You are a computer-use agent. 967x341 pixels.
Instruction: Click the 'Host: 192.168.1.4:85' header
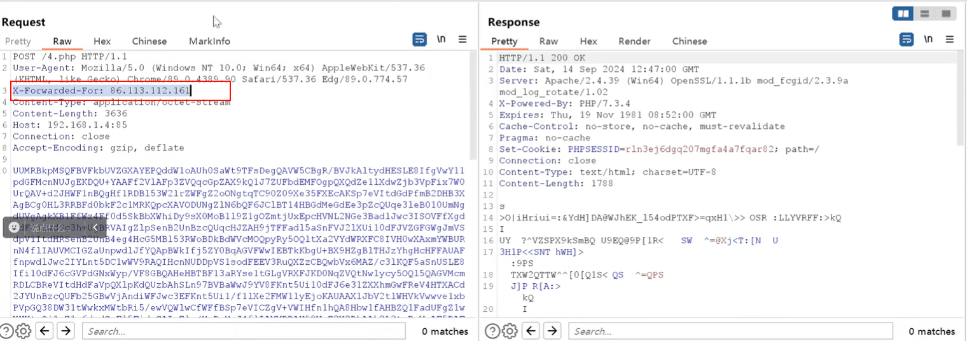pyautogui.click(x=70, y=124)
